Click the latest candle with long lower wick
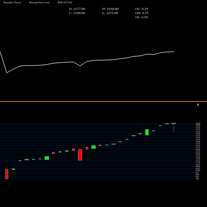 [x=173, y=128]
